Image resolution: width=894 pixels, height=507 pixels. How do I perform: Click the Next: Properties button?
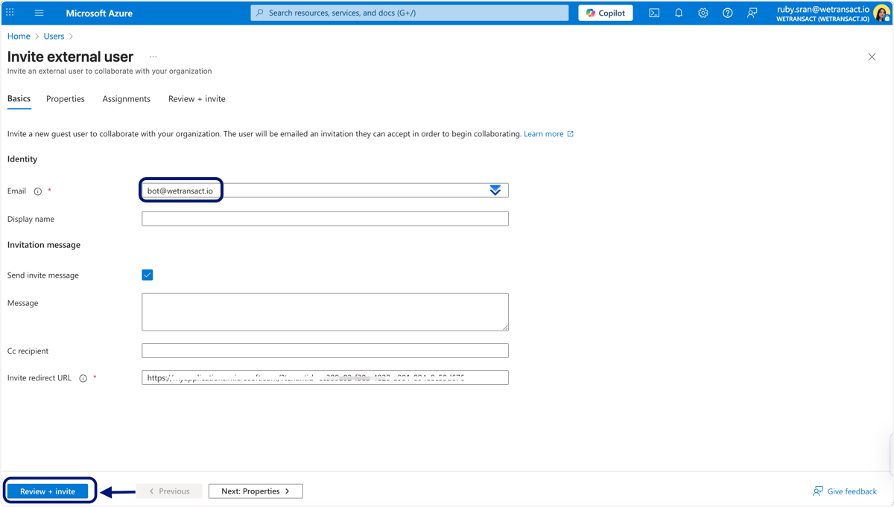click(256, 491)
